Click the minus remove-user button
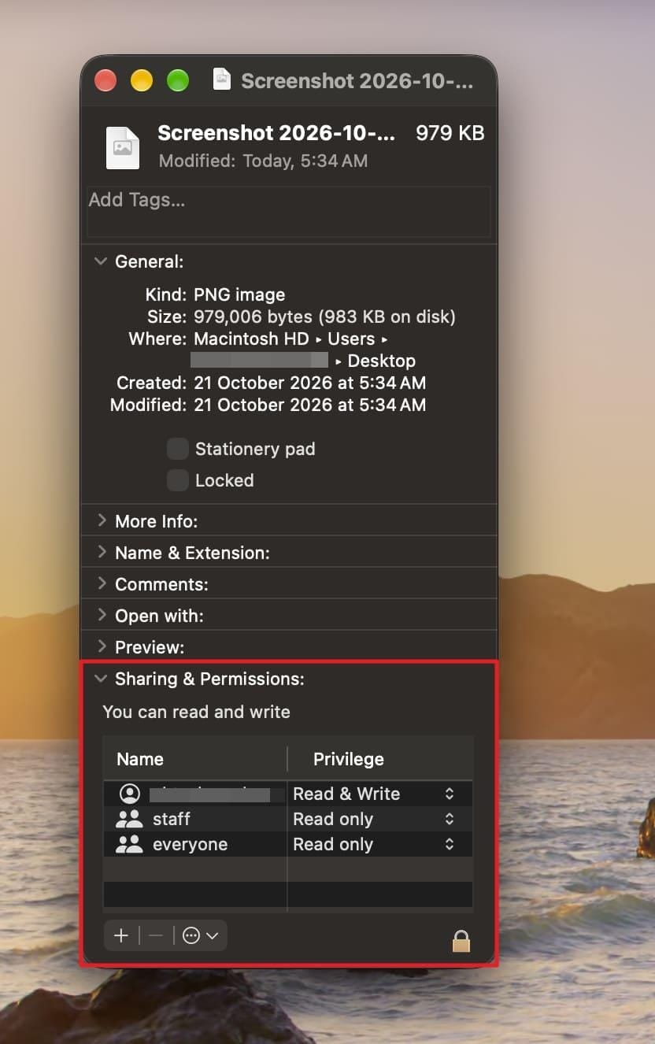The width and height of the screenshot is (655, 1044). coord(156,935)
